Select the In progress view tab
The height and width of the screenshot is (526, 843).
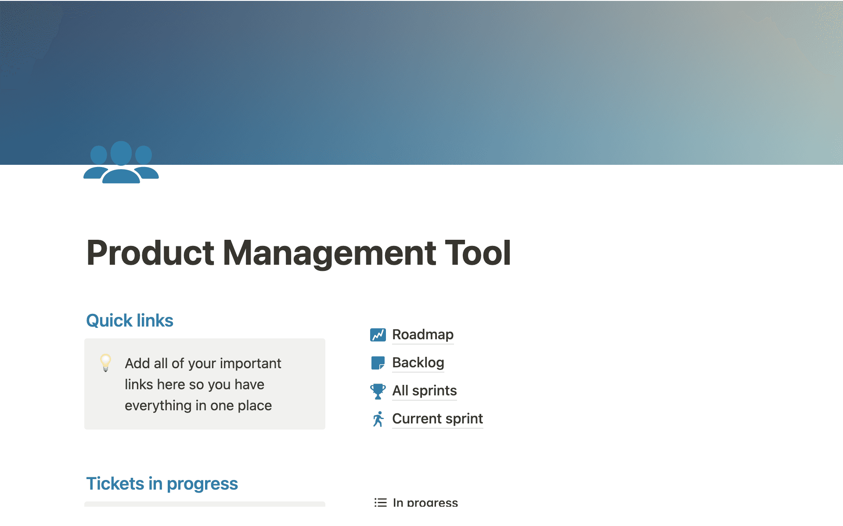pyautogui.click(x=425, y=502)
